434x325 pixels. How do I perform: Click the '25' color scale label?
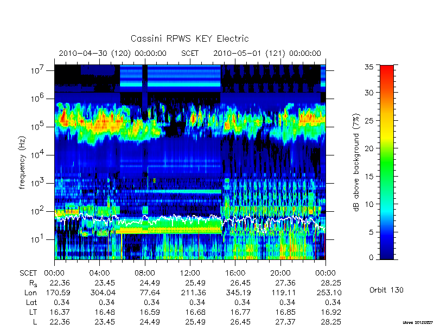tap(369, 121)
